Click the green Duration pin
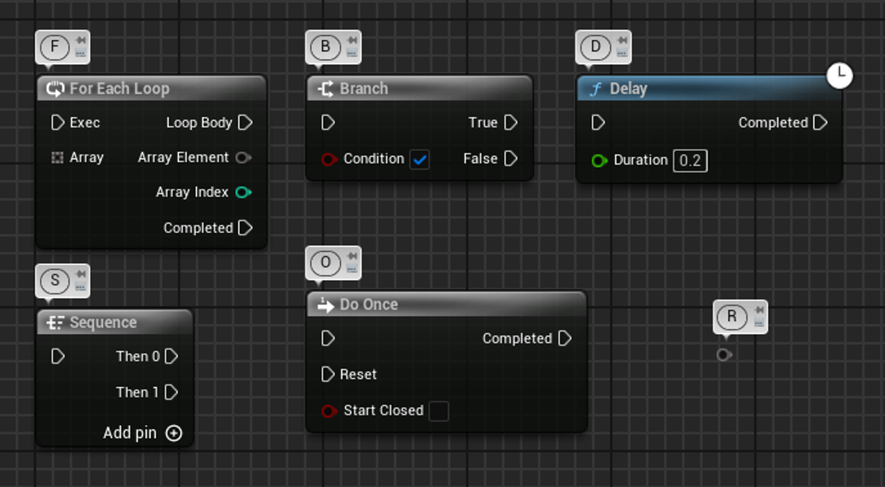 [599, 160]
